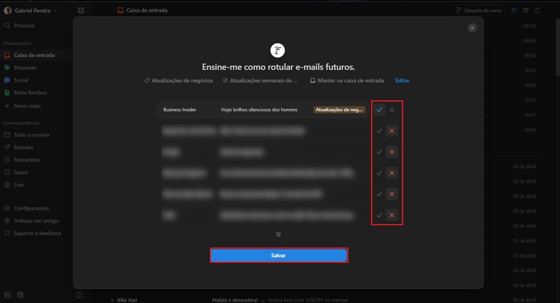The width and height of the screenshot is (560, 303).
Task: Click the Notion icon at bottom left
Action: coord(8,295)
